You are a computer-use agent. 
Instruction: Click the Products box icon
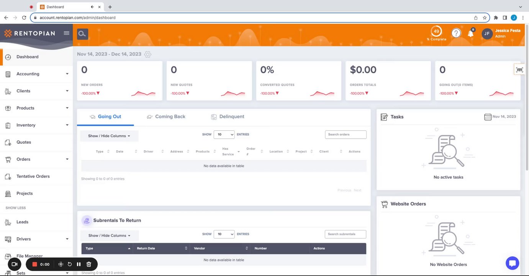[8, 108]
